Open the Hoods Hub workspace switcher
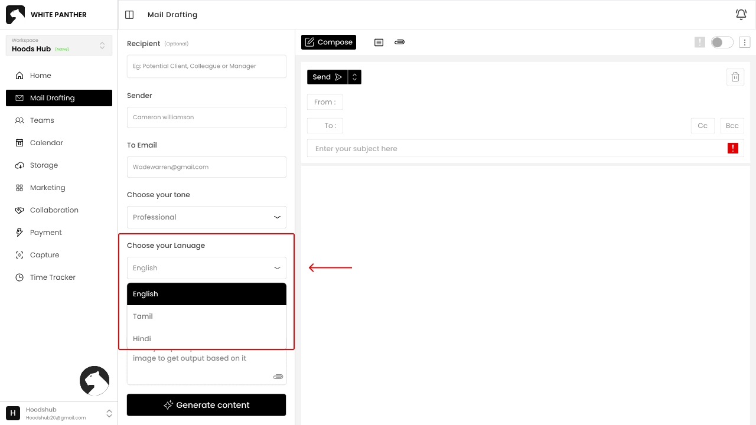This screenshot has width=756, height=425. tap(59, 45)
